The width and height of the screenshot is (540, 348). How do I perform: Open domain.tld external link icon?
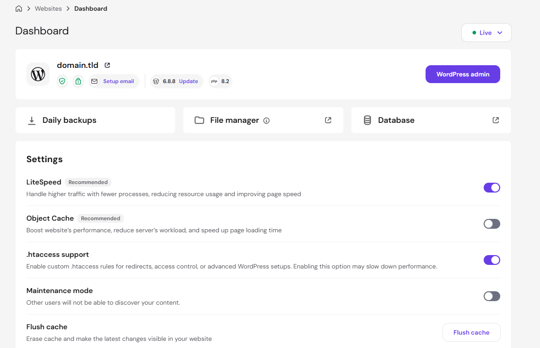[x=107, y=65]
